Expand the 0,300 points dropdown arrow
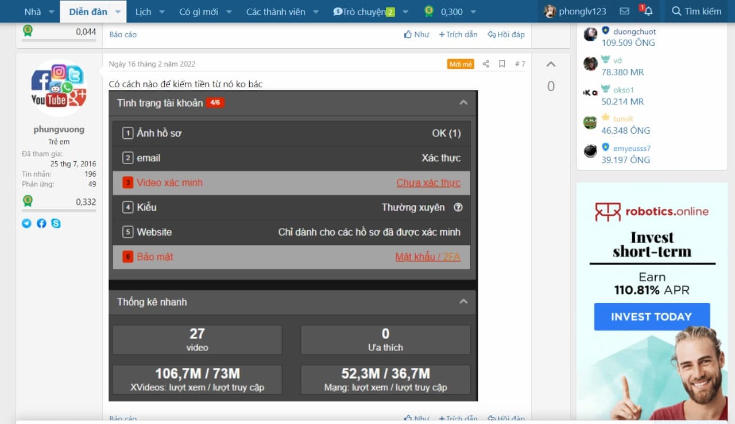This screenshot has height=424, width=735. 473,11
